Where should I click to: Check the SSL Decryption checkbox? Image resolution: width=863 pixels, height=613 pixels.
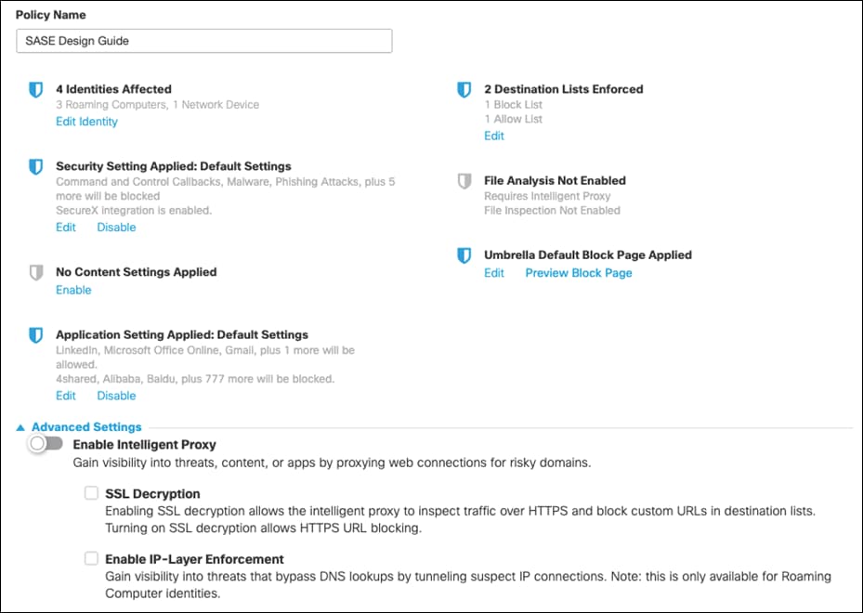91,492
